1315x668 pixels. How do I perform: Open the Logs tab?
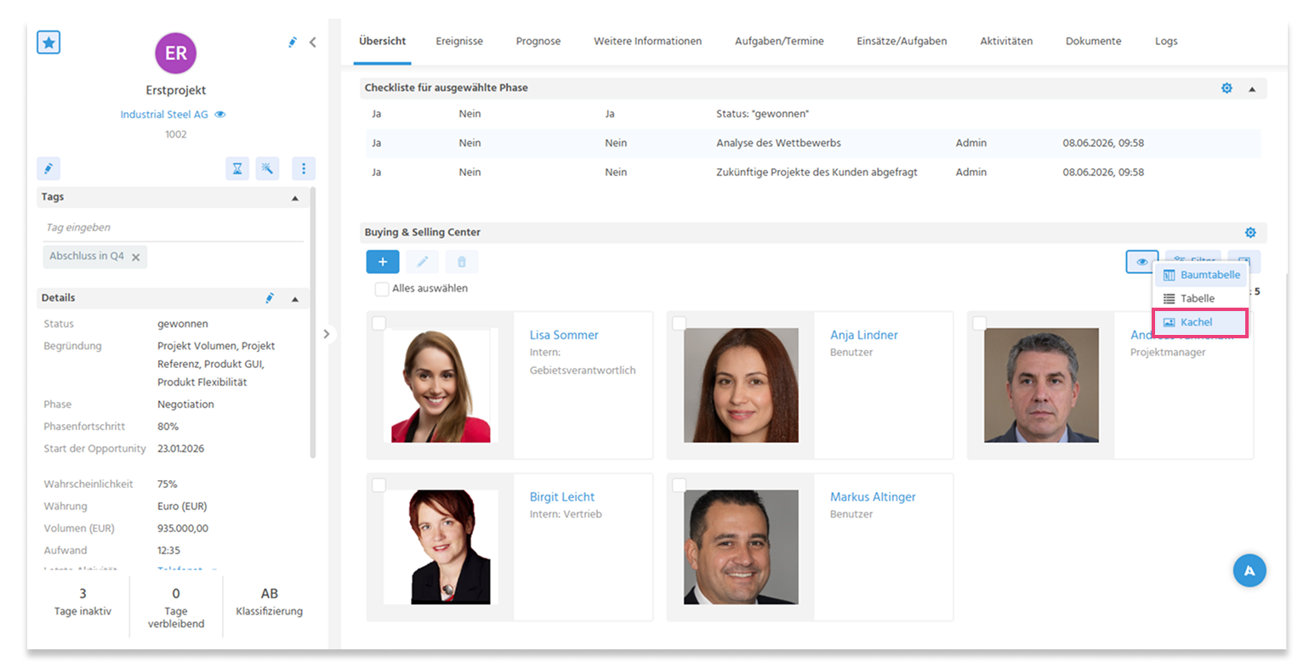(1166, 41)
